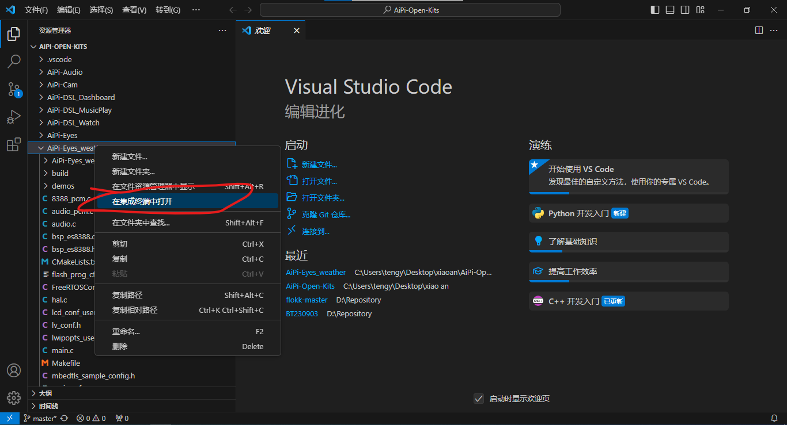
Task: Open the 编辑(E) menu
Action: [69, 10]
